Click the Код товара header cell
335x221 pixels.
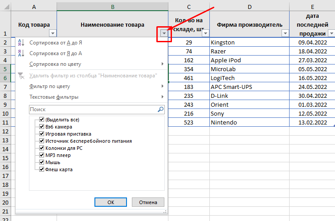pos(34,24)
